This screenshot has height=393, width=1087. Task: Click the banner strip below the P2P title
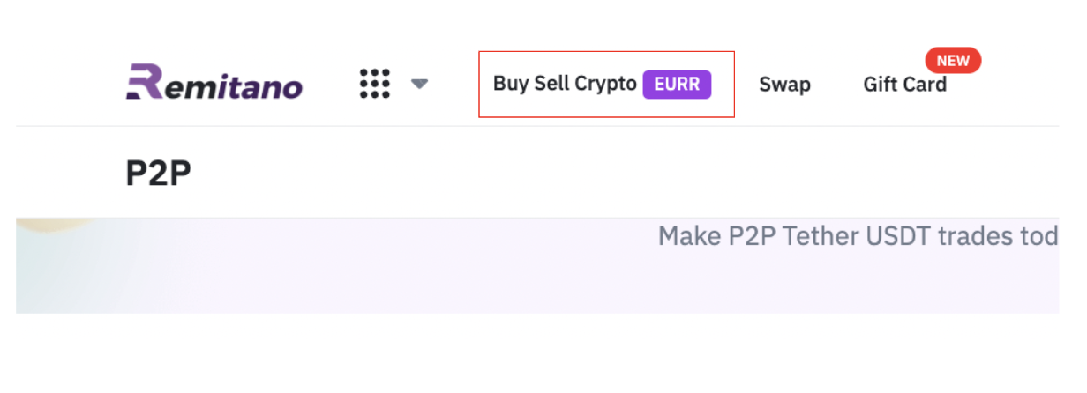(537, 265)
